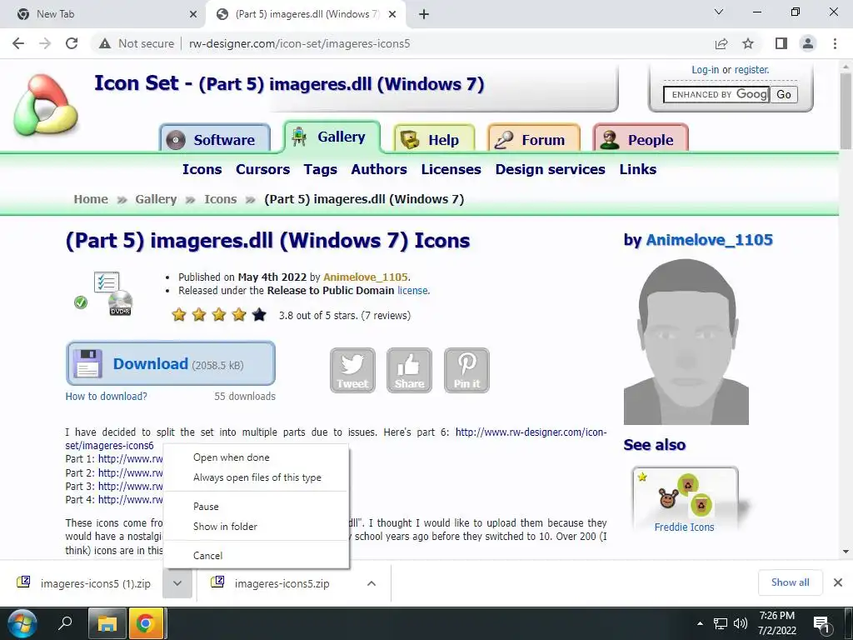The image size is (853, 640).
Task: Select Always open files of this type
Action: click(x=257, y=477)
